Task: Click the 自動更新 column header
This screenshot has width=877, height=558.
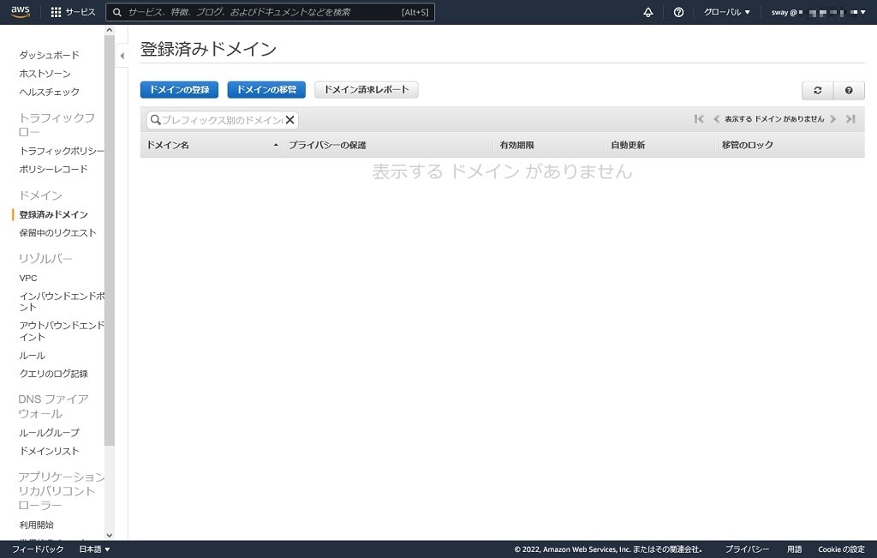Action: point(628,145)
